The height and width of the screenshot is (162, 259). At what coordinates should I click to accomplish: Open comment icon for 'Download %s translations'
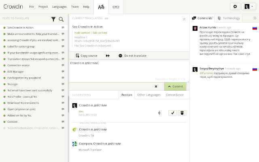(x=63, y=103)
